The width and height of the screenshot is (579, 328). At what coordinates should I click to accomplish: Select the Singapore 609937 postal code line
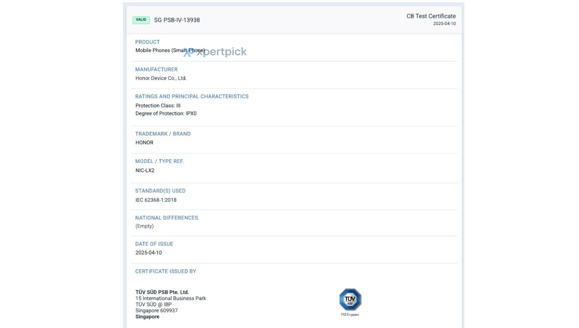click(x=156, y=311)
